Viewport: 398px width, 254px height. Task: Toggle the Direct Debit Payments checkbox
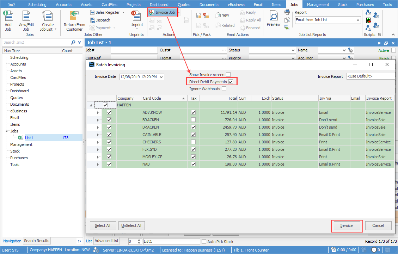(231, 82)
